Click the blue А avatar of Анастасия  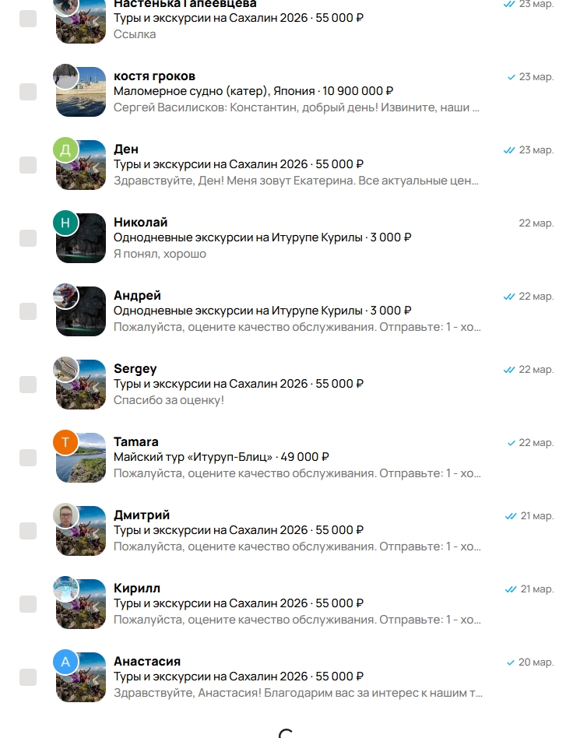(65, 662)
